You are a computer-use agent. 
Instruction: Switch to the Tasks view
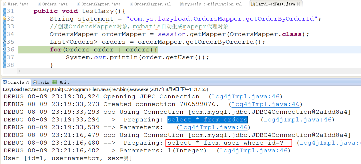[41, 82]
